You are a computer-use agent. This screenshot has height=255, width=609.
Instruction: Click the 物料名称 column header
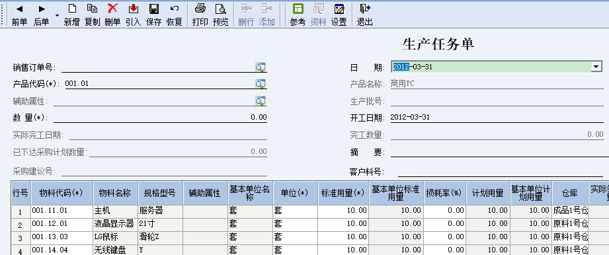pos(115,193)
